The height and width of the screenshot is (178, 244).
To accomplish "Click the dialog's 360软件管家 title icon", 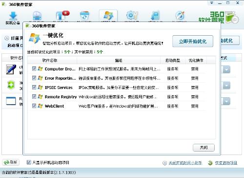I will 28,25.
